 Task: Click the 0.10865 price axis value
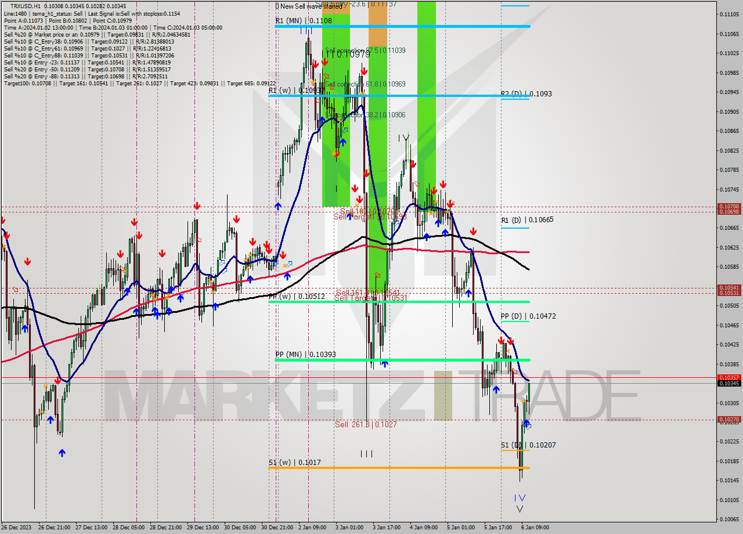click(x=729, y=131)
